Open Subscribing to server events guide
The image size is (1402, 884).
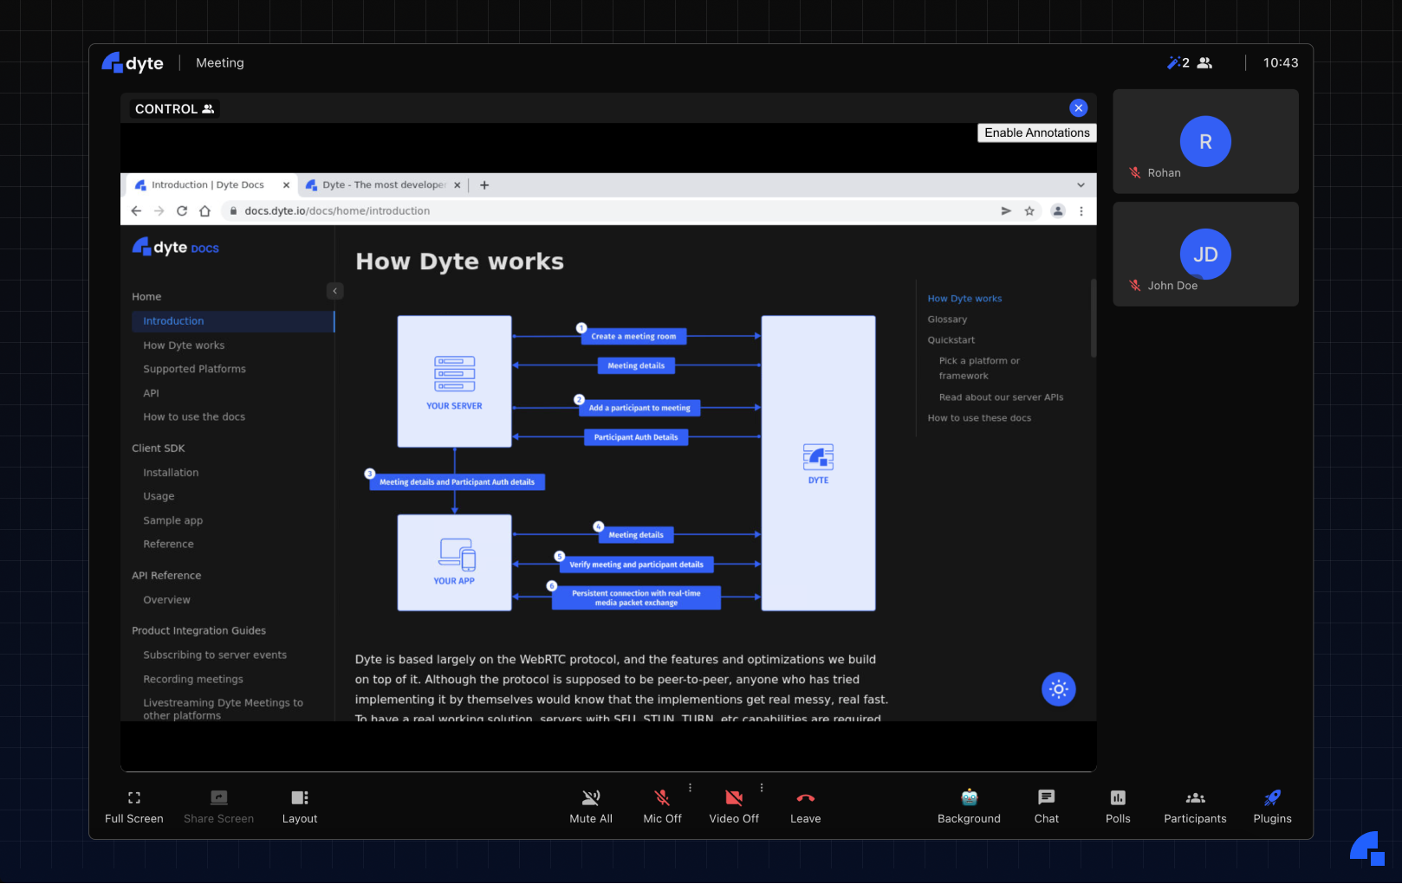pyautogui.click(x=215, y=655)
